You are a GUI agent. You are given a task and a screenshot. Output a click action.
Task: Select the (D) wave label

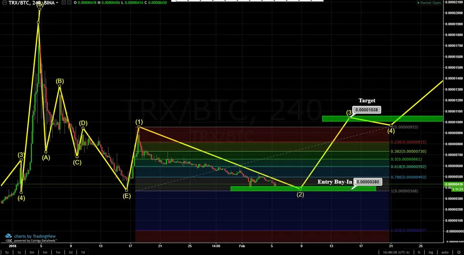coord(84,123)
